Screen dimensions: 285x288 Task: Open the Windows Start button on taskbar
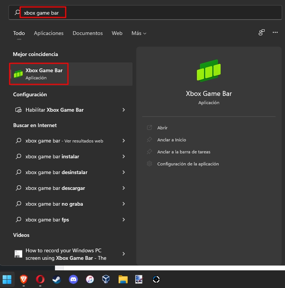click(x=7, y=279)
